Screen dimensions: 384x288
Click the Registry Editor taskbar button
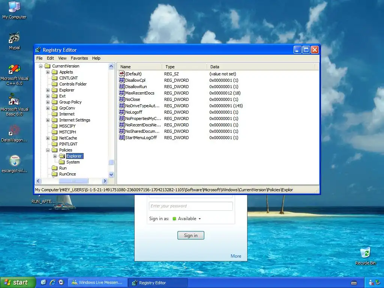tap(158, 283)
